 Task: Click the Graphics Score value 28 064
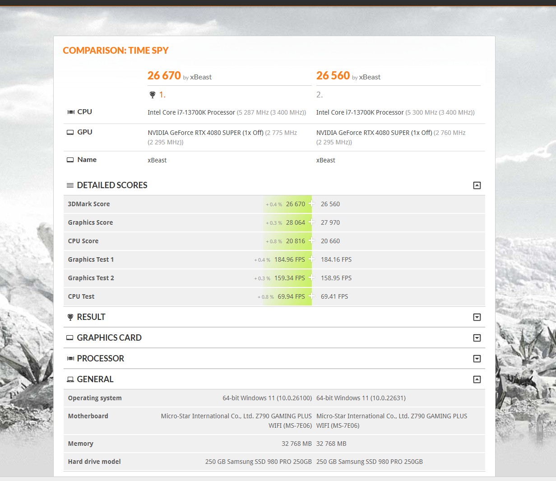pyautogui.click(x=296, y=222)
